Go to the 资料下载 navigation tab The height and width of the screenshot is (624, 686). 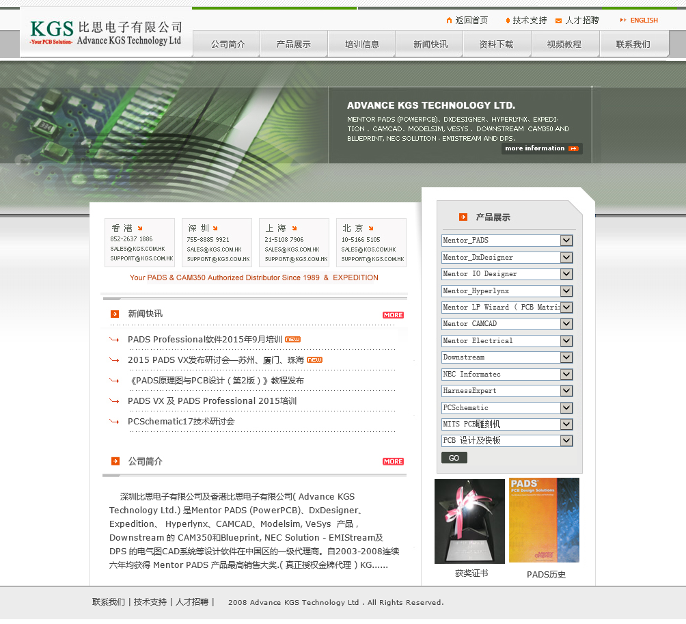(x=497, y=44)
